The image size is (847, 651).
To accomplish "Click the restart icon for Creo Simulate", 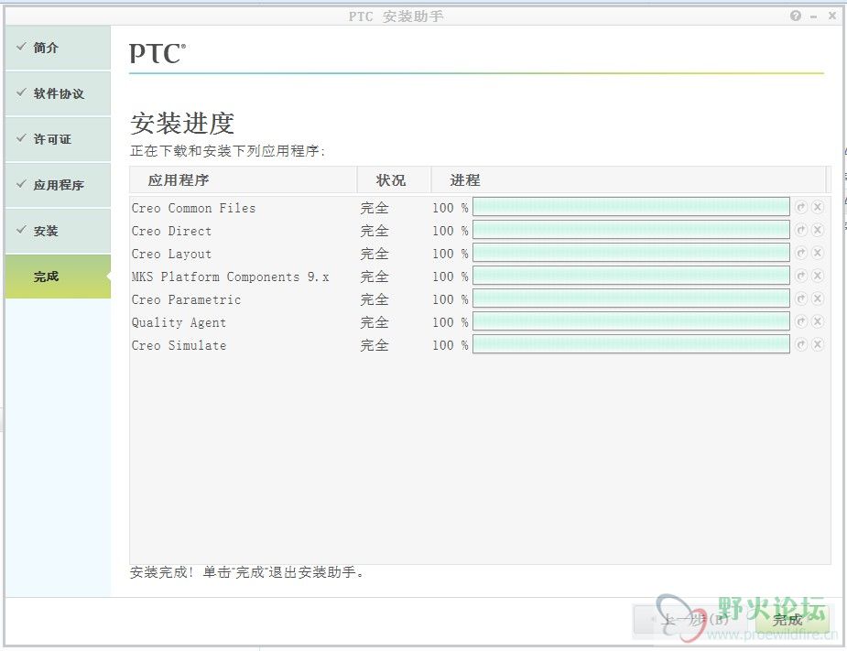I will click(x=801, y=344).
